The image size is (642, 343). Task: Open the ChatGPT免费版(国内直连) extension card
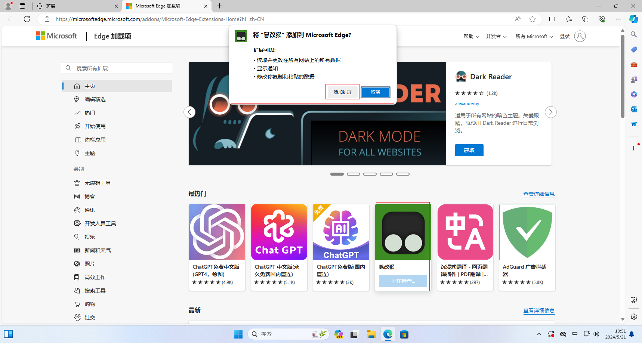click(x=341, y=247)
